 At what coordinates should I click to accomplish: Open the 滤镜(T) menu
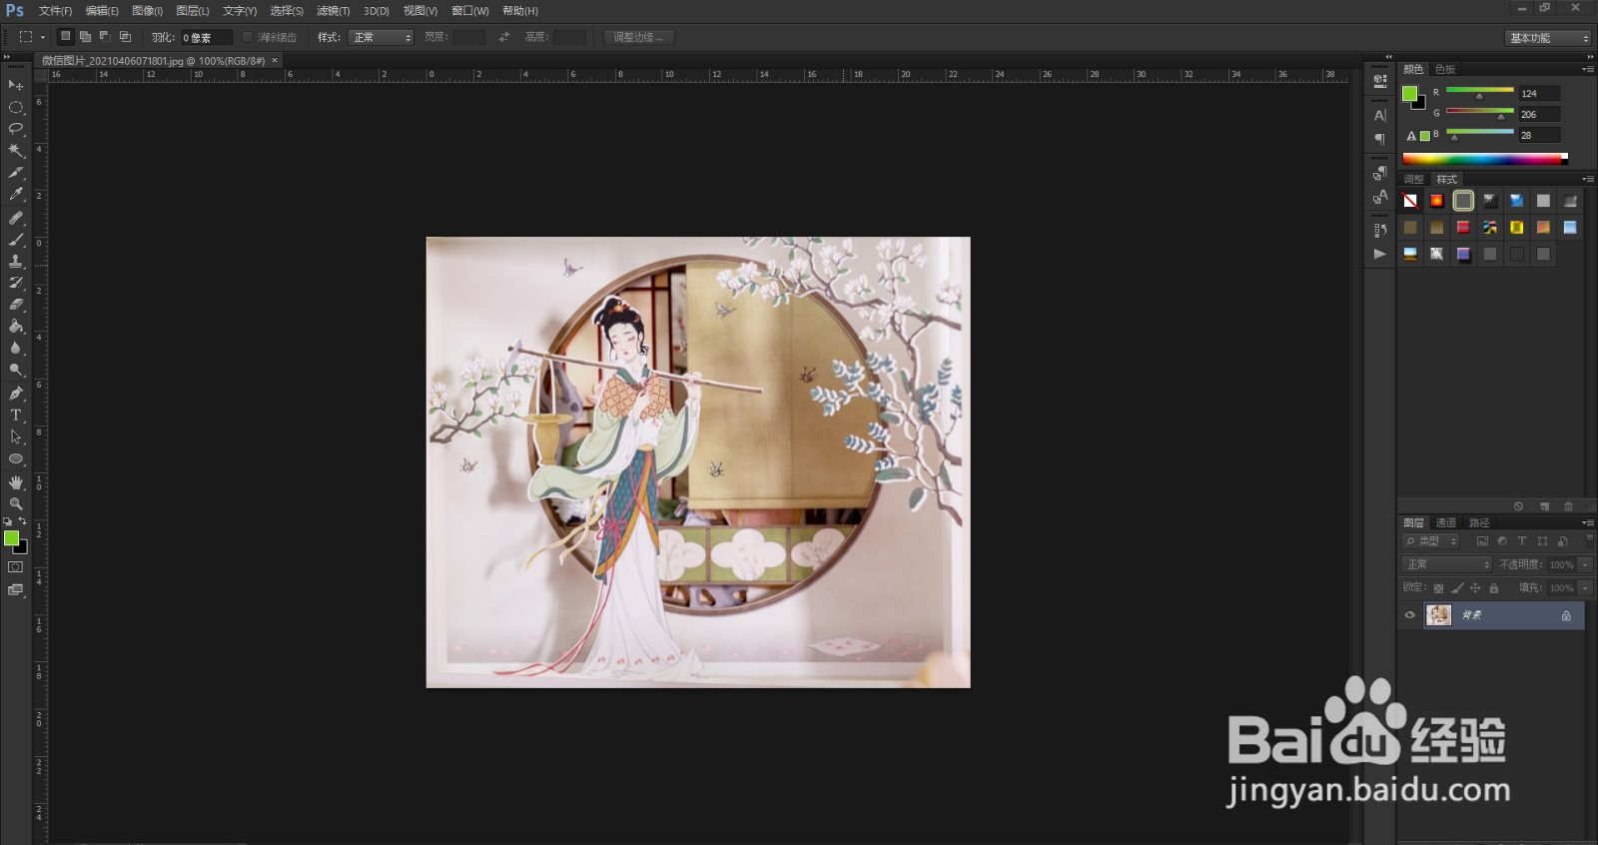333,11
